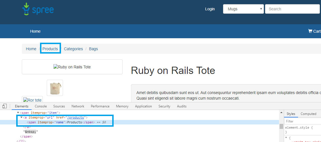This screenshot has height=142, width=321.
Task: Open the Application tab
Action: pos(144,106)
